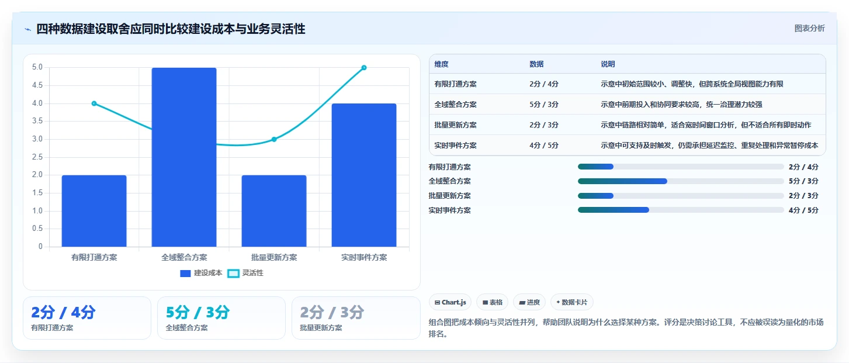This screenshot has width=849, height=363.
Task: Click the 实时事件方案 progress bar
Action: [x=681, y=210]
